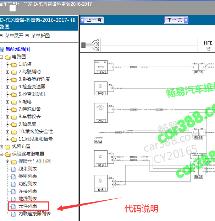This screenshot has width=215, height=221.
Task: Click the wiring harness connector icon in diagram header
Action: 90,45
